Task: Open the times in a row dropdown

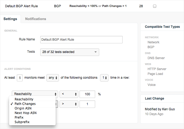Action: pos(104,78)
